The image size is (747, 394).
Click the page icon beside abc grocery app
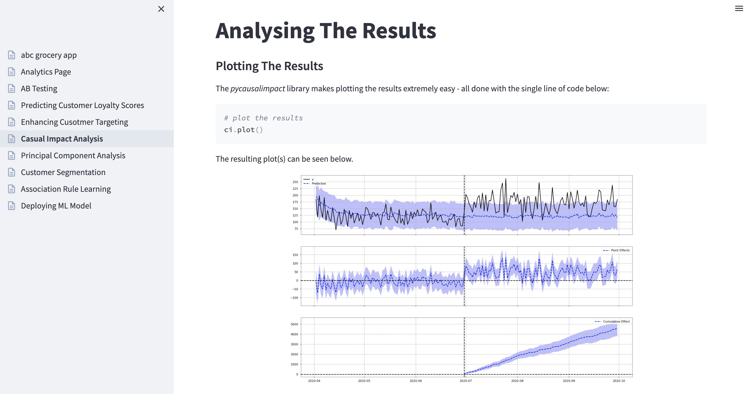pyautogui.click(x=11, y=55)
